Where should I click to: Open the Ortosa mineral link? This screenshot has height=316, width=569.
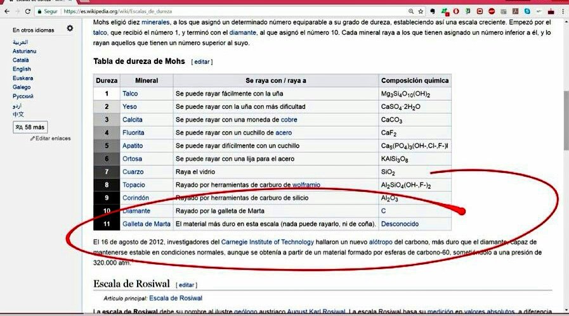tap(132, 159)
